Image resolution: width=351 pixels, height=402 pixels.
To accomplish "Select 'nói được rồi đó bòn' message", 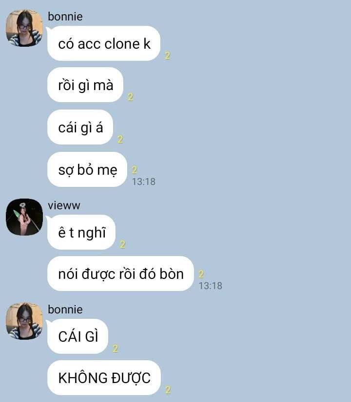I will tap(121, 274).
